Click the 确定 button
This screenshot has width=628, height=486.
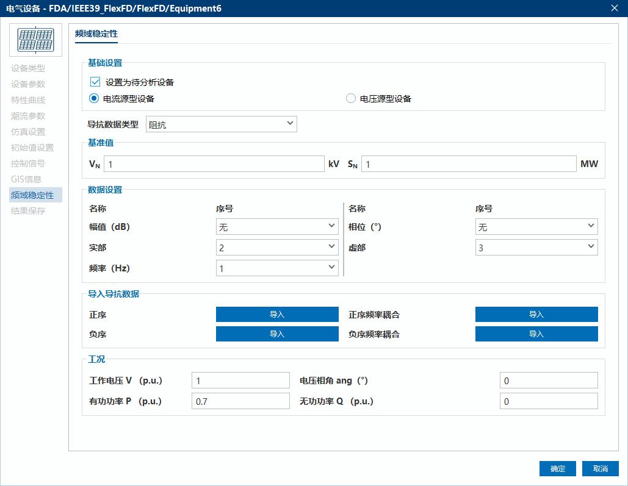point(557,468)
